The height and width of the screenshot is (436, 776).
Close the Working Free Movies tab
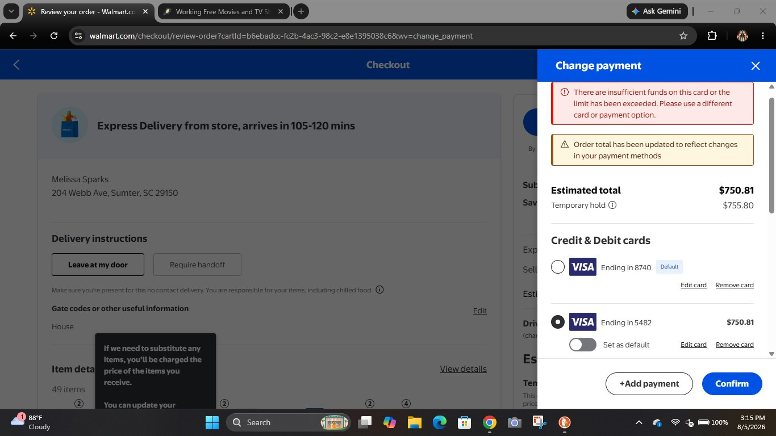pyautogui.click(x=281, y=11)
